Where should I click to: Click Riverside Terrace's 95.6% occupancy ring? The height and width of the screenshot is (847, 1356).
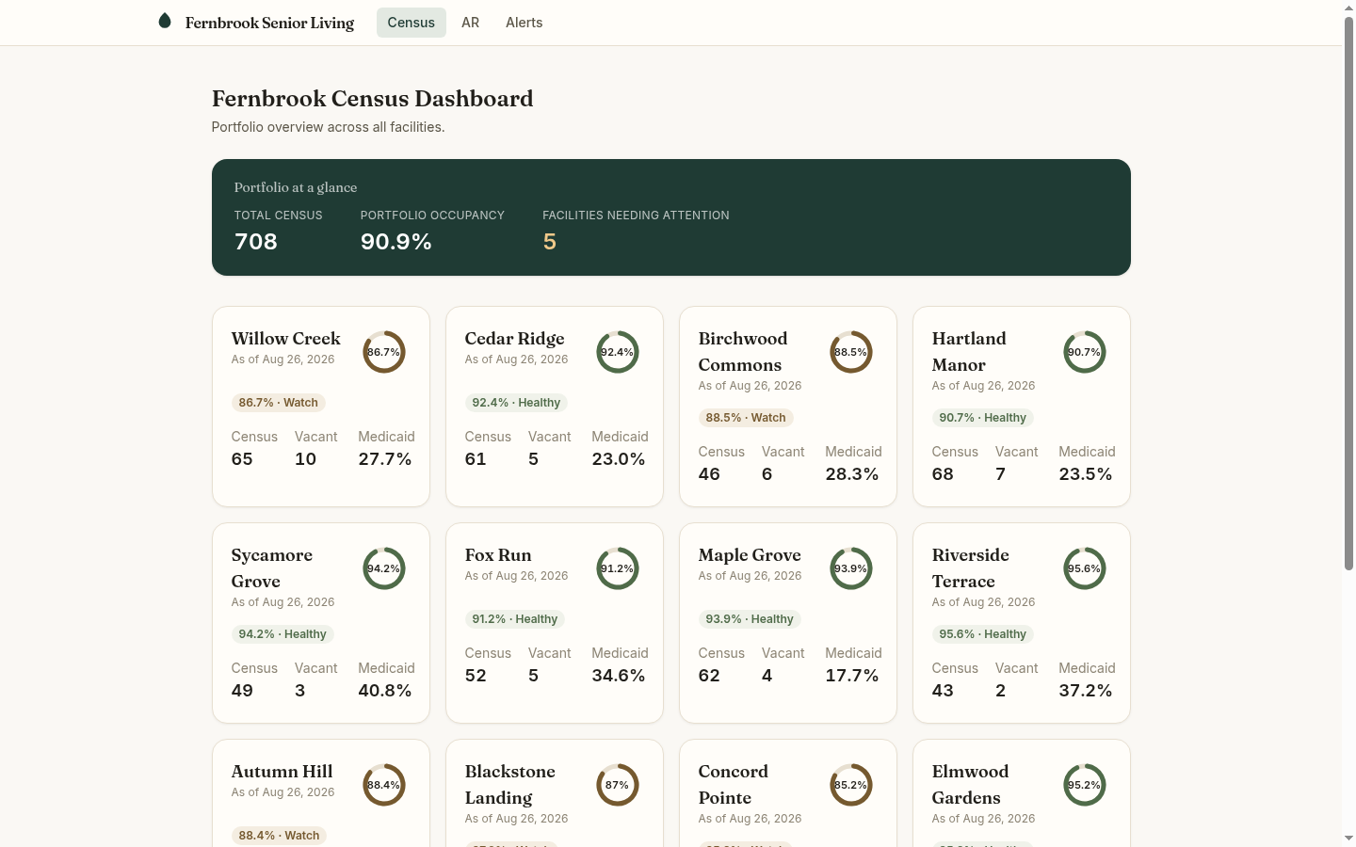(x=1085, y=568)
